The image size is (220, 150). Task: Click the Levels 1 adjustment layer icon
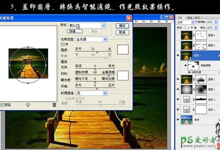pos(187,109)
